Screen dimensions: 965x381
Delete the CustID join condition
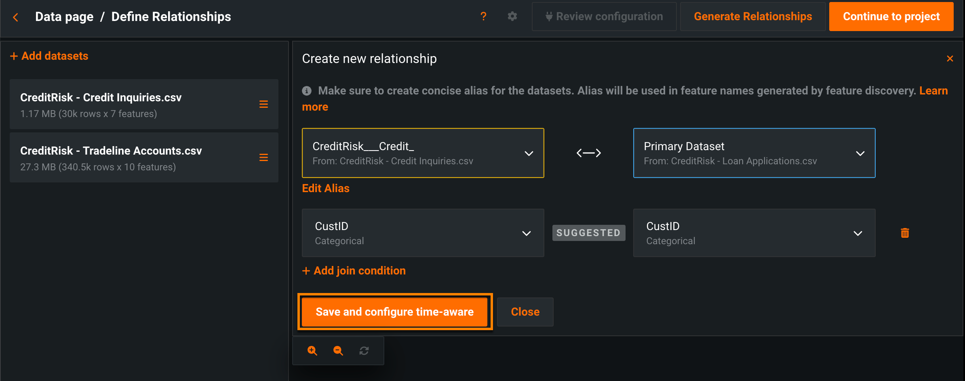[x=905, y=233]
